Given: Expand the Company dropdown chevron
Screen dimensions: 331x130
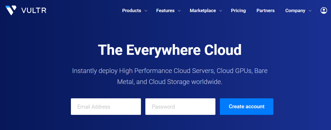Looking at the screenshot, I should tap(310, 11).
